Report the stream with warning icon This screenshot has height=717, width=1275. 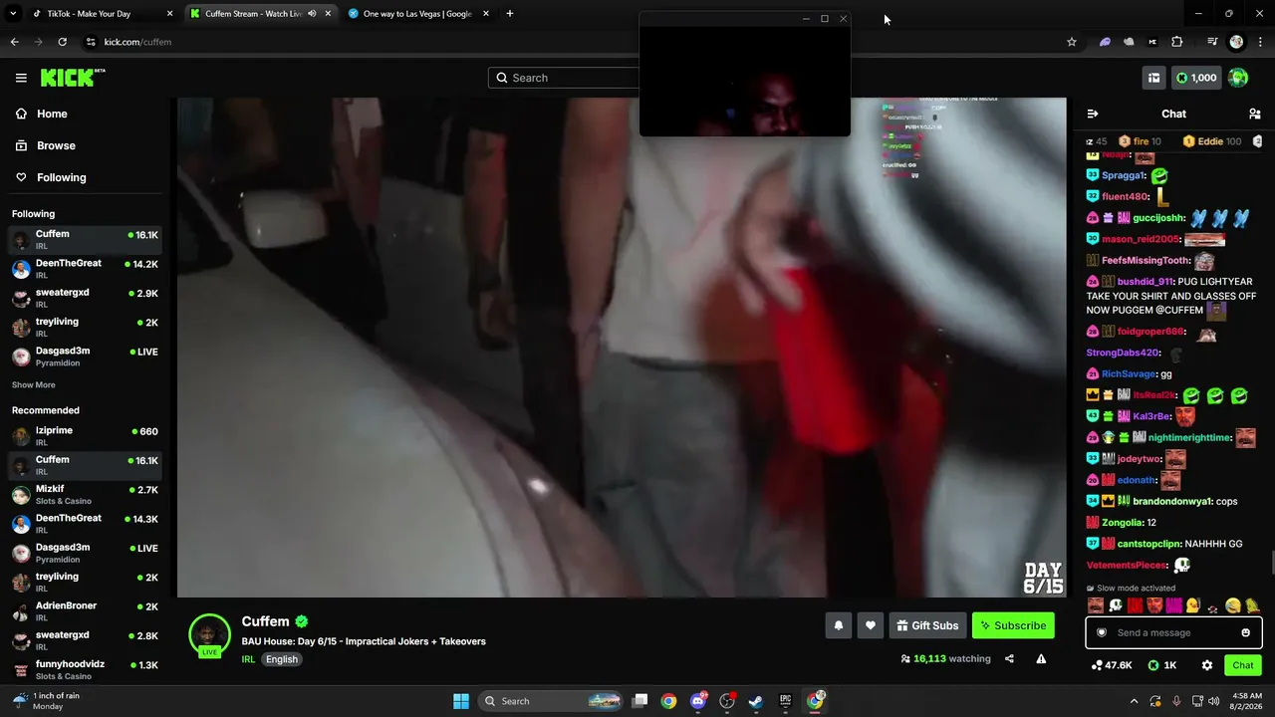pyautogui.click(x=1041, y=658)
